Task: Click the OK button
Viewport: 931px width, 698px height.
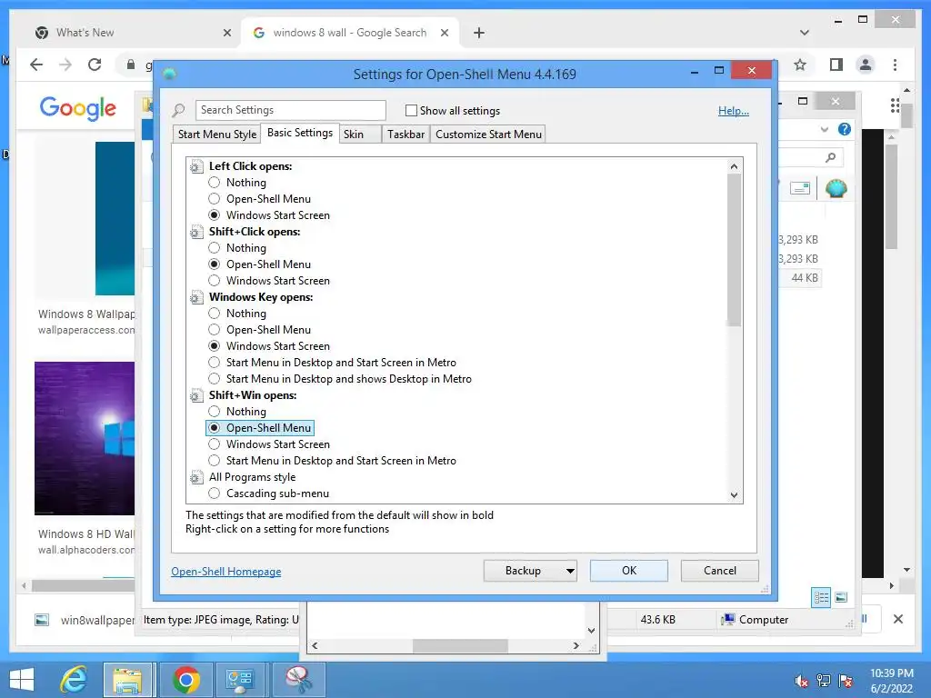Action: [x=629, y=571]
